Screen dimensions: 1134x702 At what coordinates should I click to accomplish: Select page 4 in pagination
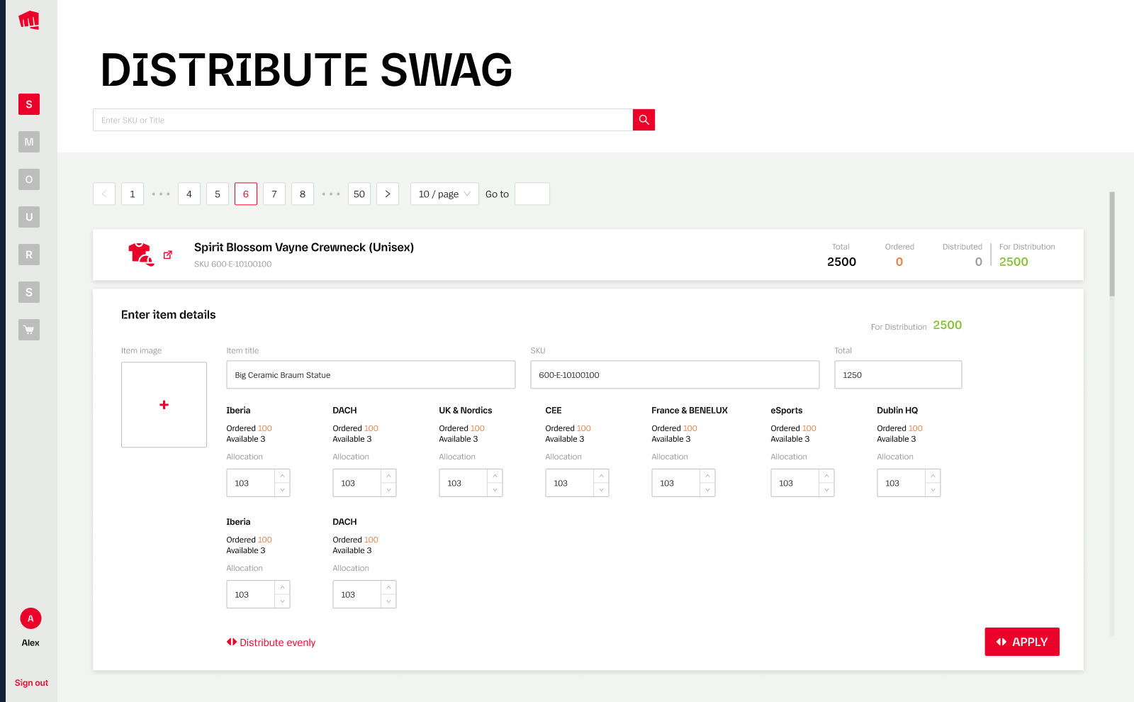[x=189, y=194]
